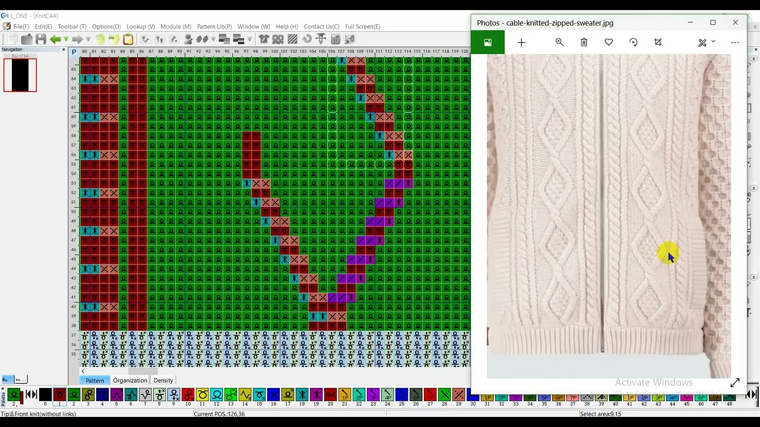Click the gray Redo arrow icon
The width and height of the screenshot is (760, 427).
(x=78, y=39)
